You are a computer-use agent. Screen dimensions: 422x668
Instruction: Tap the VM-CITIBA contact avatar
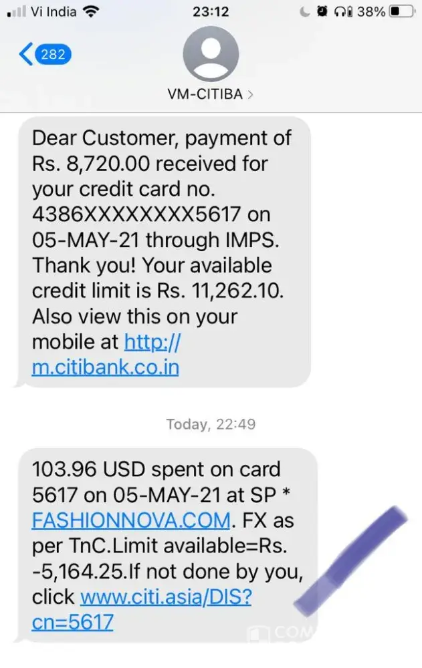click(211, 53)
